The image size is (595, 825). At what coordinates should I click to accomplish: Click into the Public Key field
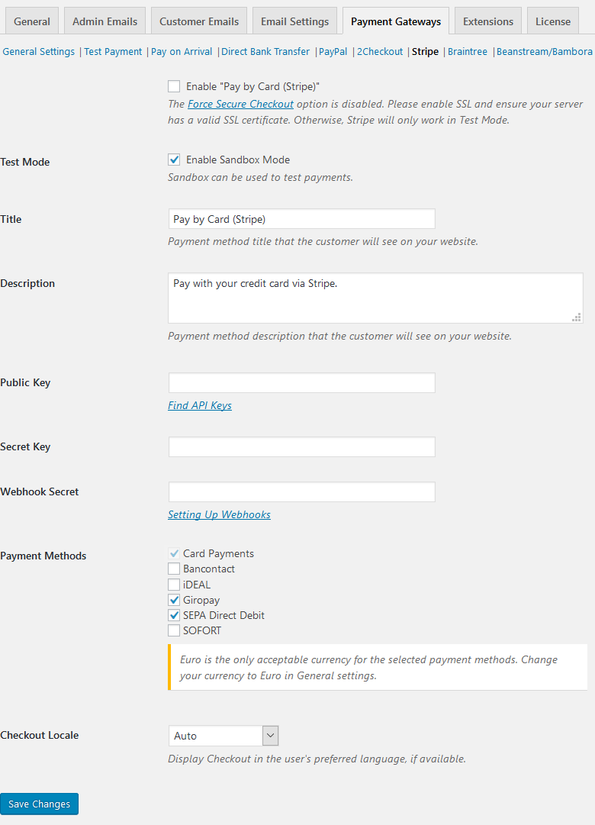click(301, 383)
